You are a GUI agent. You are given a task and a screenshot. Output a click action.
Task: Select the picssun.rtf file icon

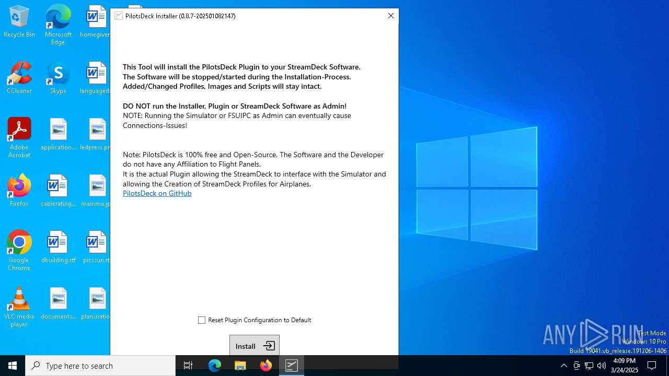96,247
